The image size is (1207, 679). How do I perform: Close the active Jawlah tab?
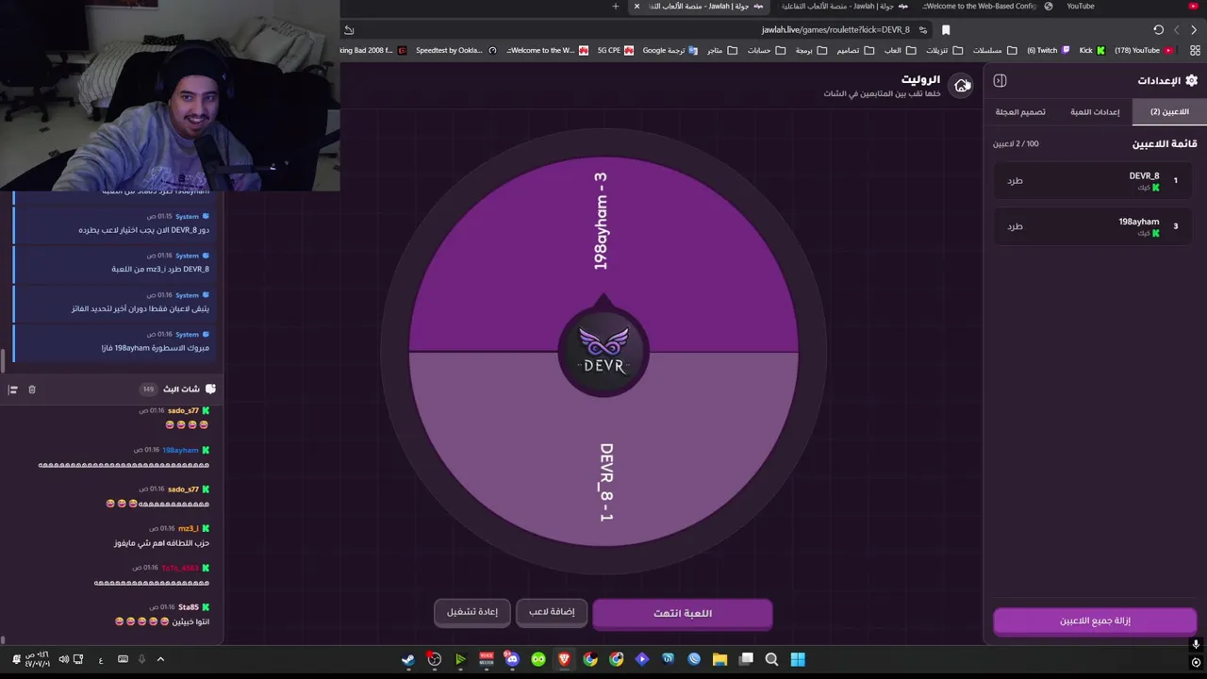637,7
